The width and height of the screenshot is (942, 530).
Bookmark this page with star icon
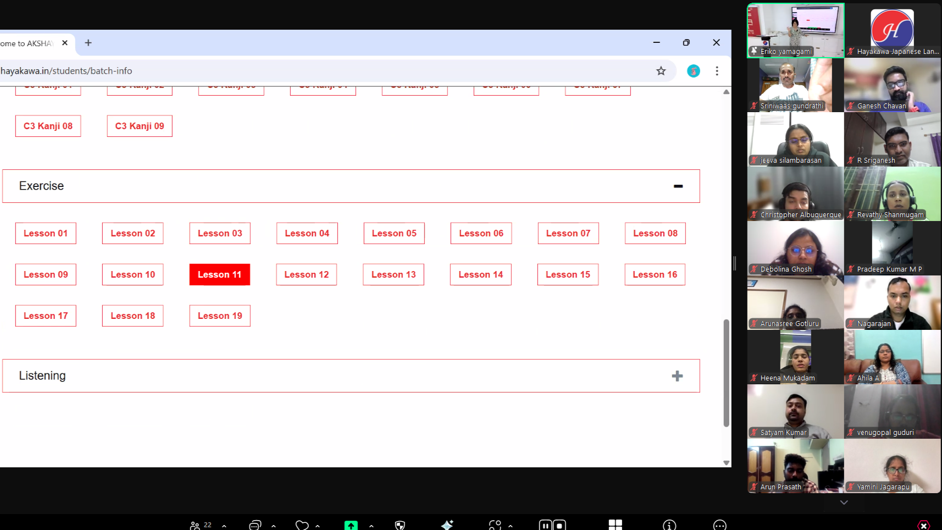point(661,71)
